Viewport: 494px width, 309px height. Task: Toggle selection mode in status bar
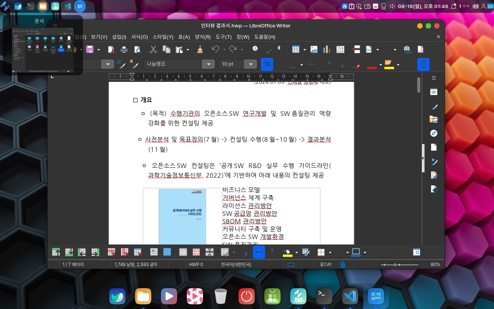[291, 265]
